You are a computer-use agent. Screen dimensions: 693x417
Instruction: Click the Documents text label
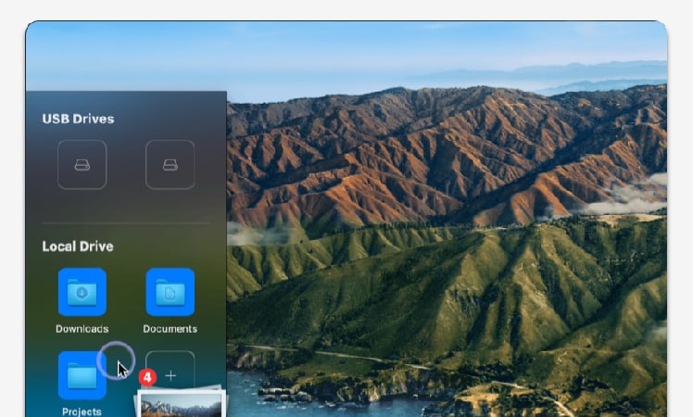coord(170,329)
